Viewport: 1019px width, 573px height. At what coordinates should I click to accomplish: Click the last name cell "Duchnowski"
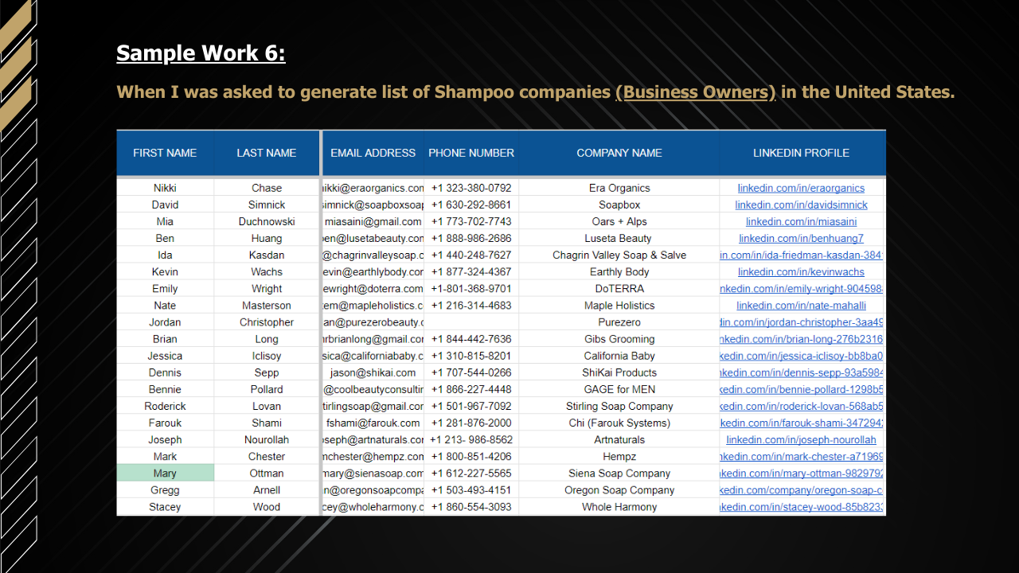pos(267,222)
